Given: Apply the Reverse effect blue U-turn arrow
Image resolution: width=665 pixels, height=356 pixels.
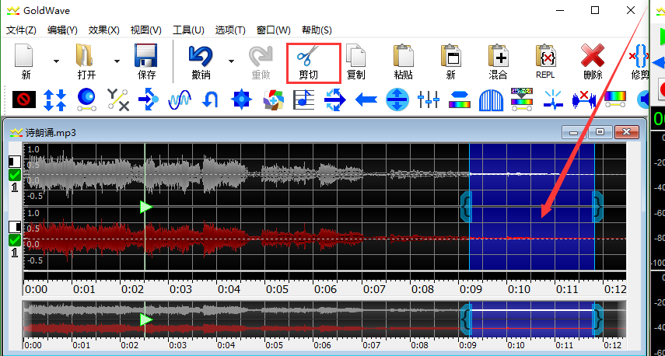Looking at the screenshot, I should (x=210, y=100).
